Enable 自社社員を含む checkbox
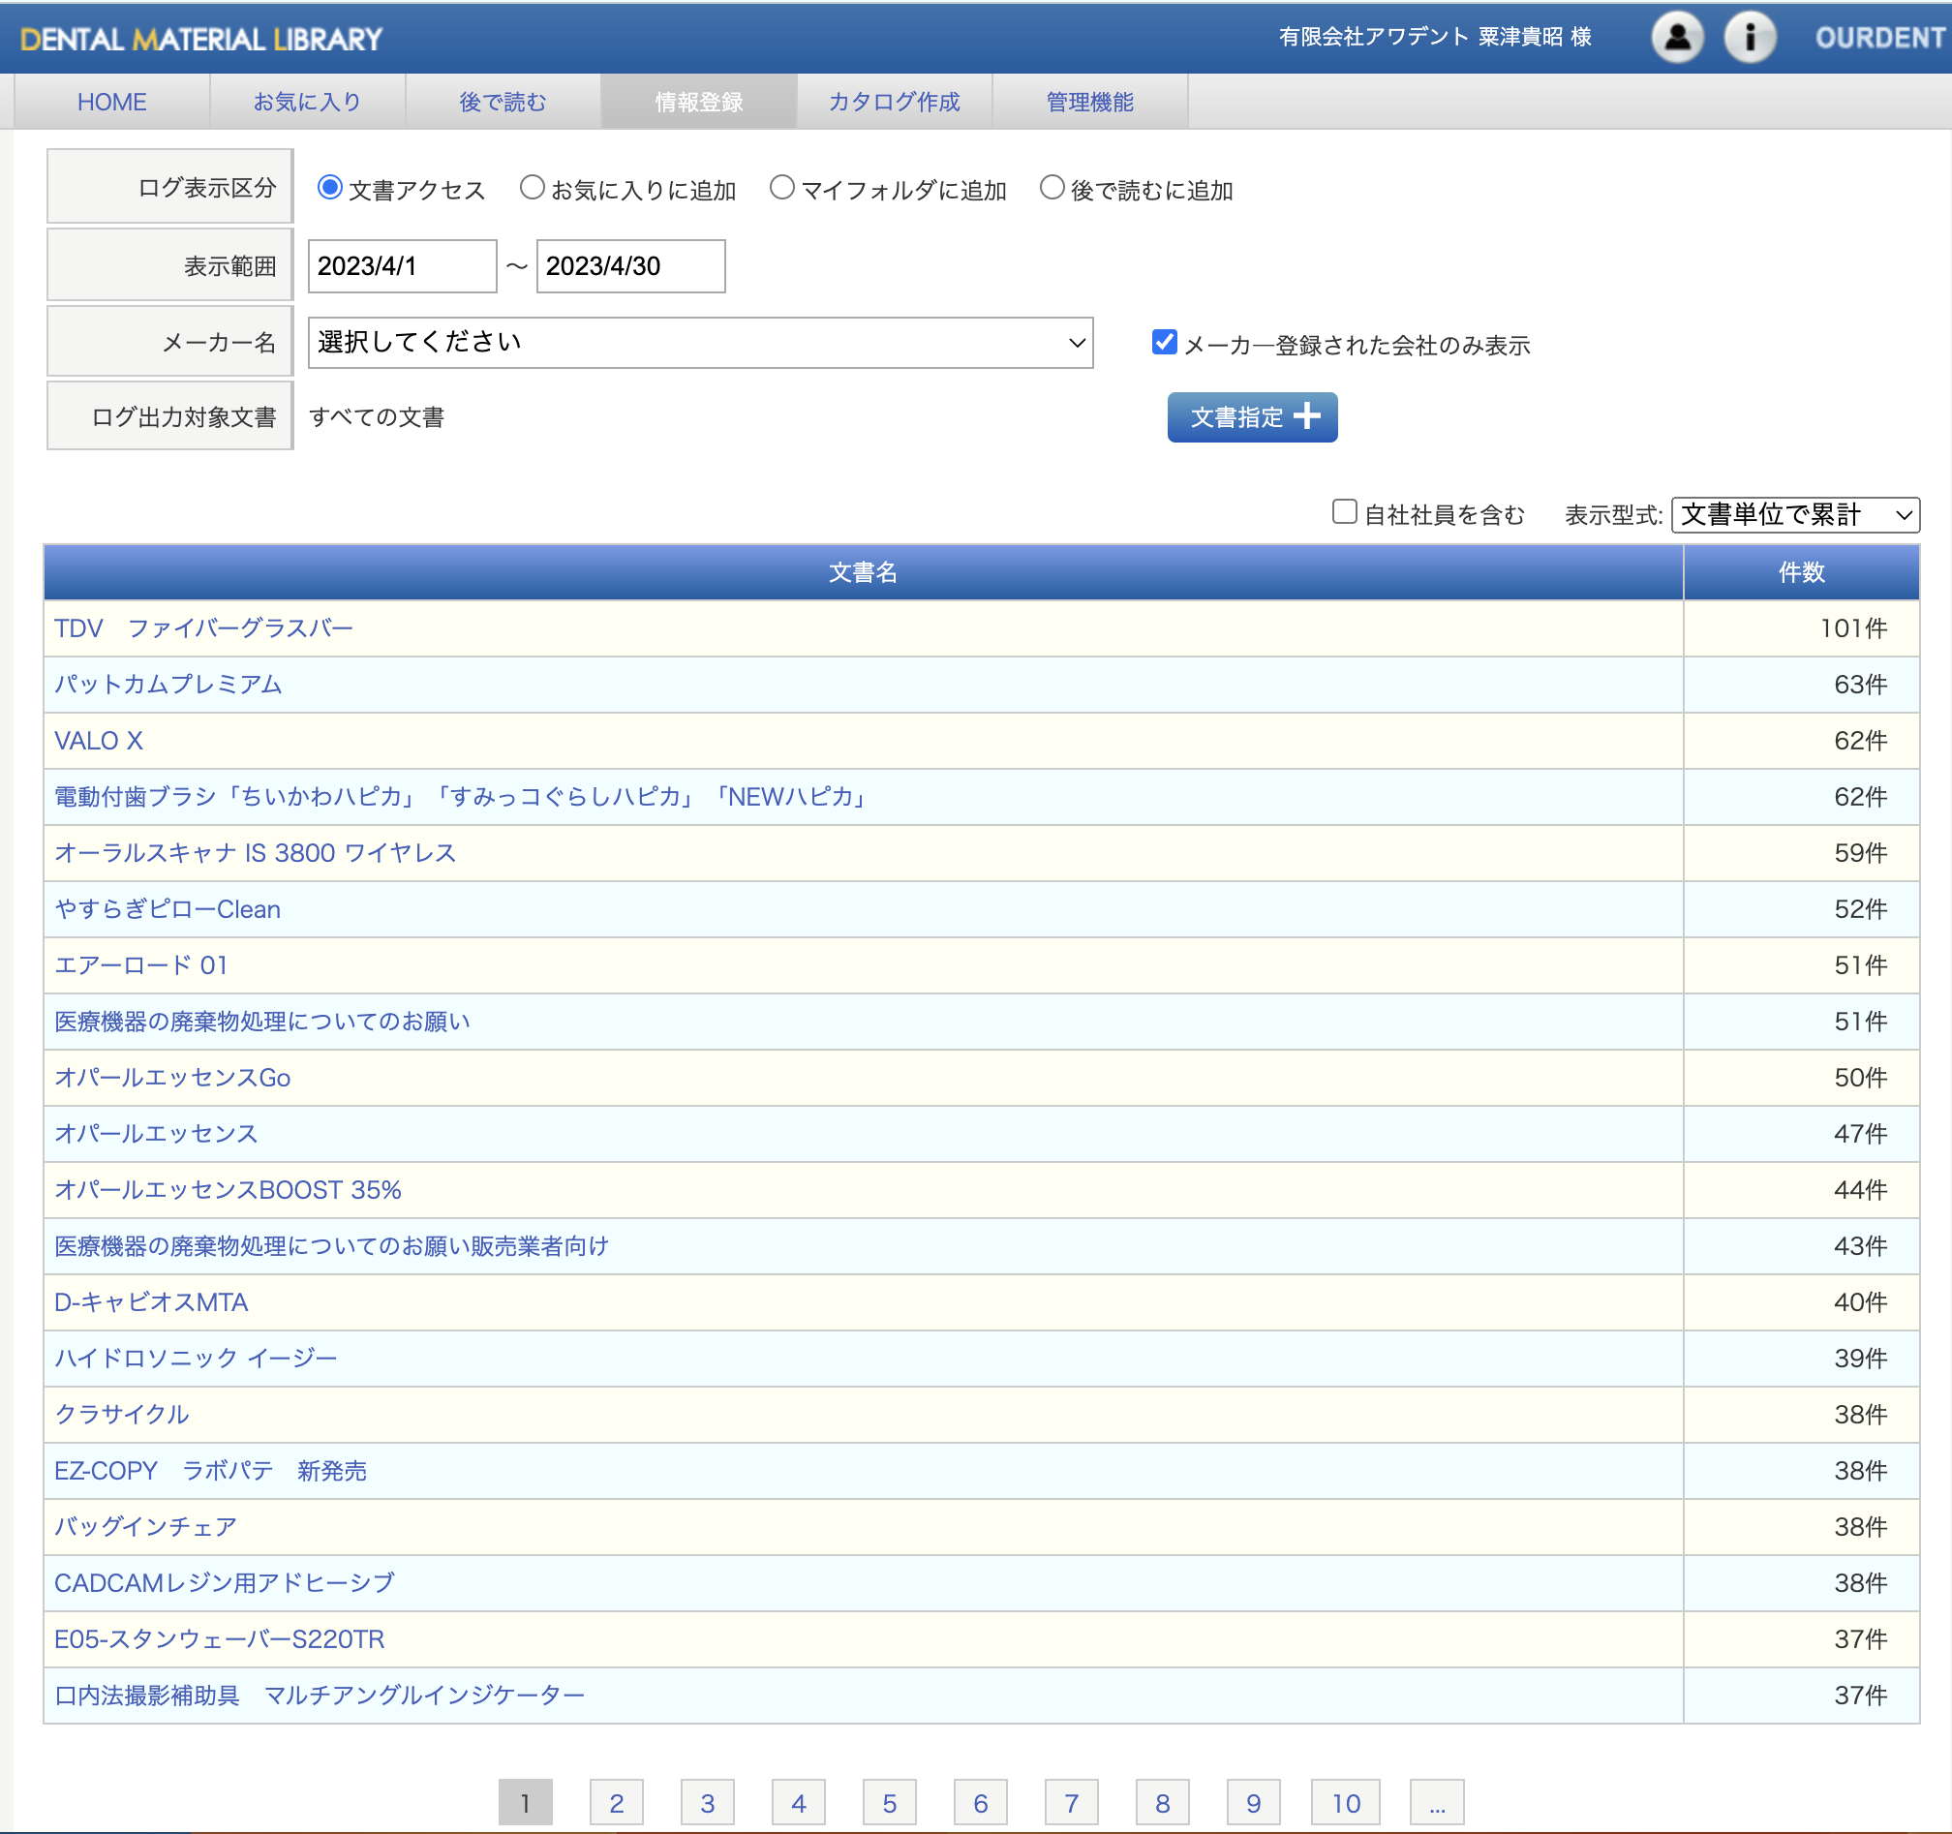This screenshot has height=1834, width=1952. coord(1344,512)
